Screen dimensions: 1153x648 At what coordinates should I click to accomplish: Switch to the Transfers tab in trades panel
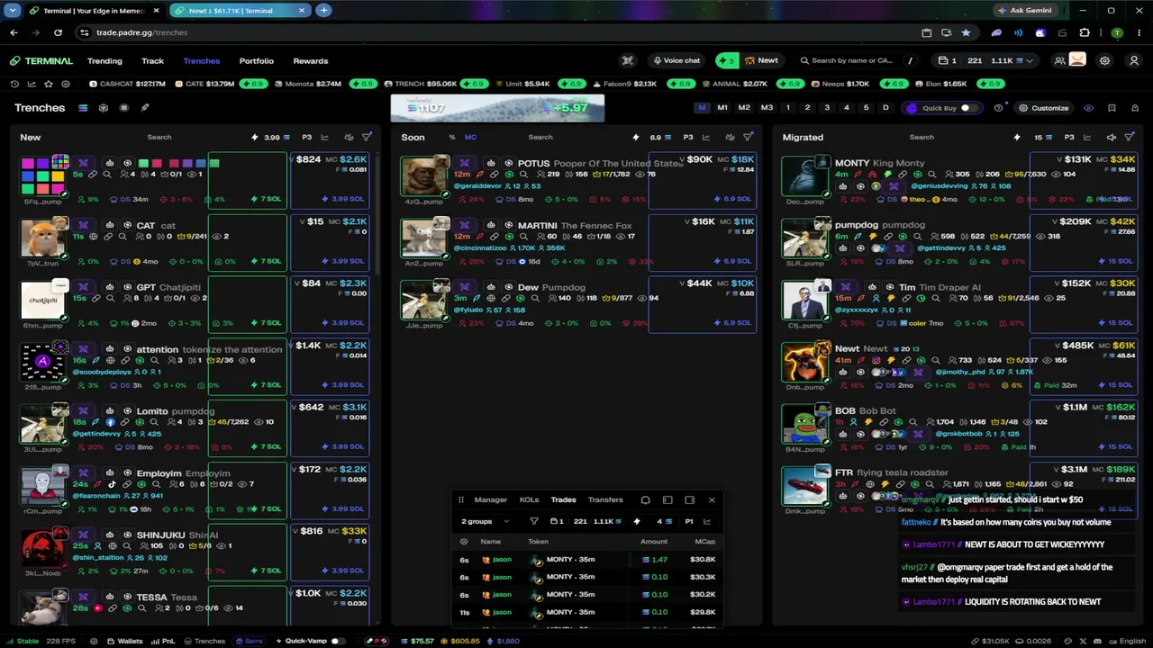coord(605,499)
